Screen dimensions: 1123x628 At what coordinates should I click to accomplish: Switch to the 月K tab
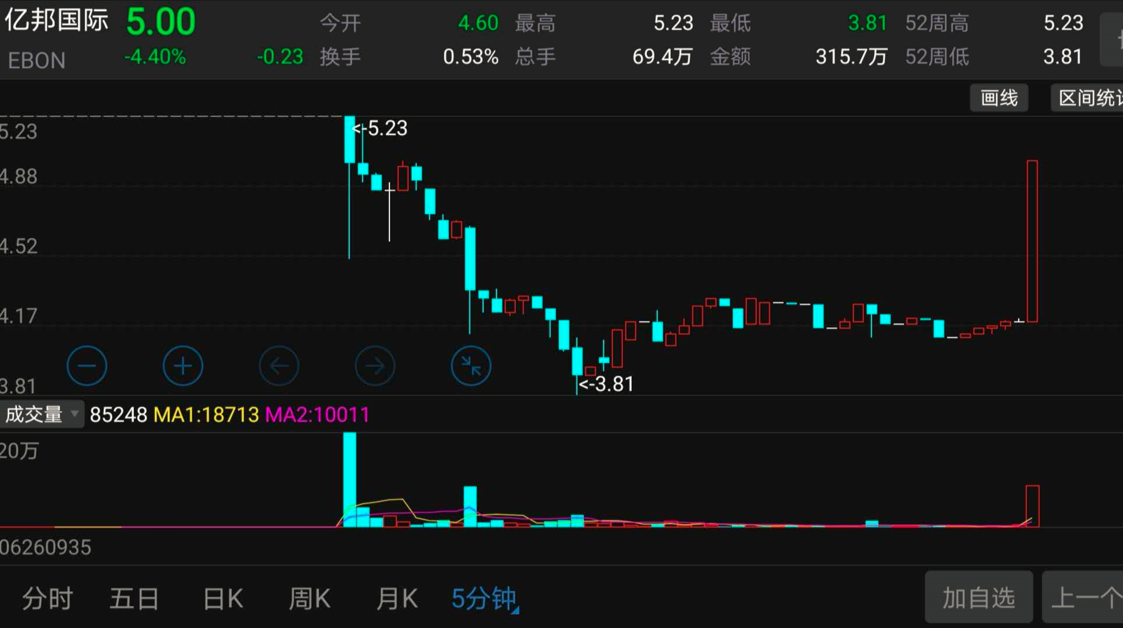click(x=397, y=599)
